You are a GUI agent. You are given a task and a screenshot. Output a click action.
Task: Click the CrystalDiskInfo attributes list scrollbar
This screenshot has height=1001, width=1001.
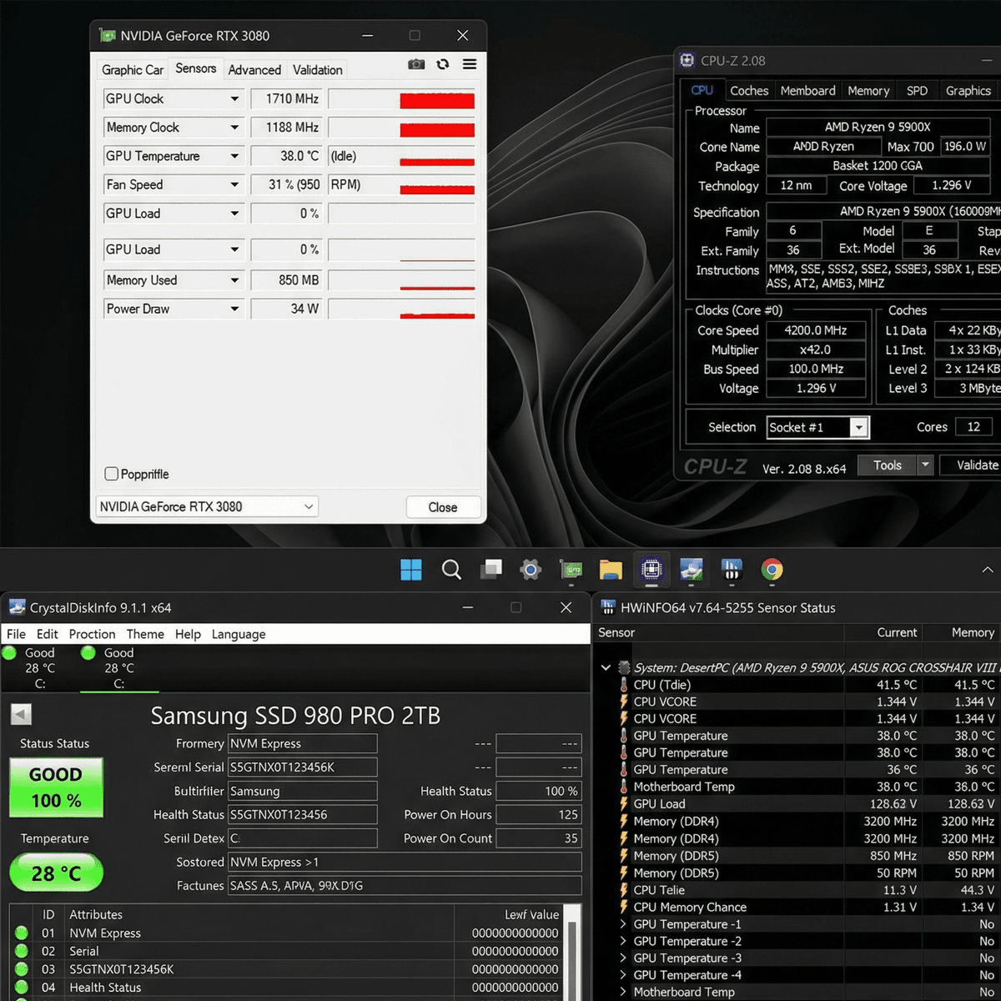[x=572, y=952]
